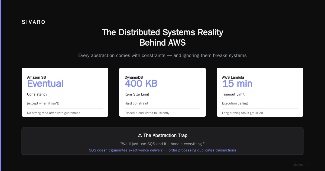Screen dimensions: 325x171
Task: Click 'SQS doesn't guarantee exactly-once delivery' text
Action: tap(126, 150)
